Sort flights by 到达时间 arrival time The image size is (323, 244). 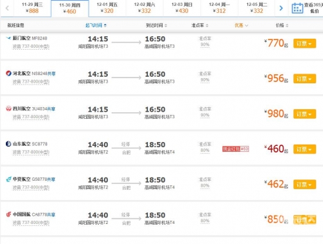(x=156, y=25)
